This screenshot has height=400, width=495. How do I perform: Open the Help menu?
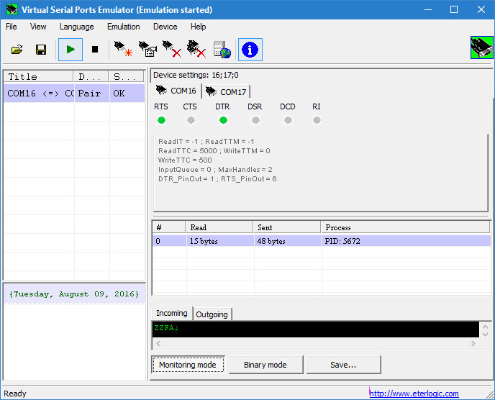pyautogui.click(x=199, y=27)
